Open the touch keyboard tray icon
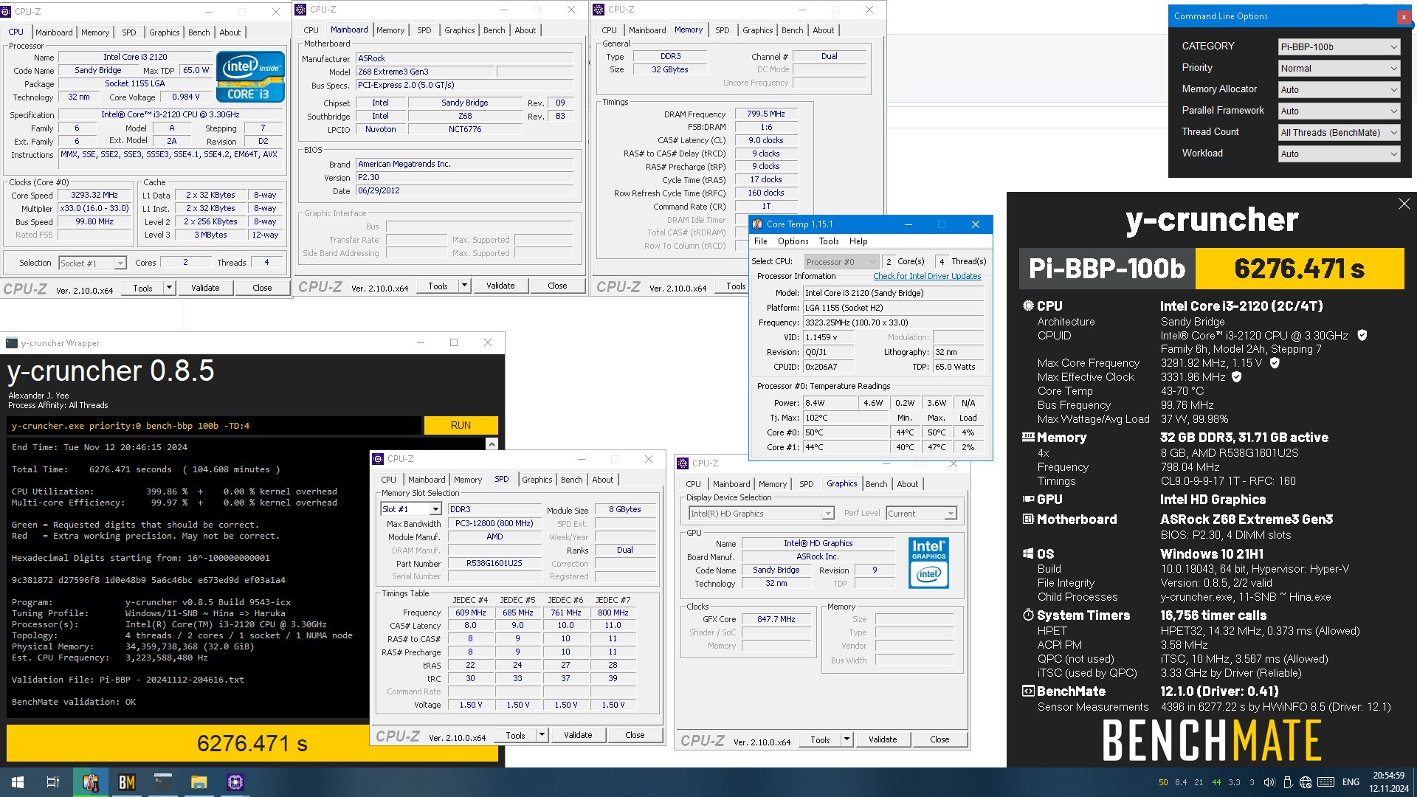This screenshot has width=1417, height=797. click(x=1325, y=782)
